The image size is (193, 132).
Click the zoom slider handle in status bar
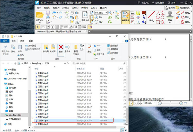point(171,103)
